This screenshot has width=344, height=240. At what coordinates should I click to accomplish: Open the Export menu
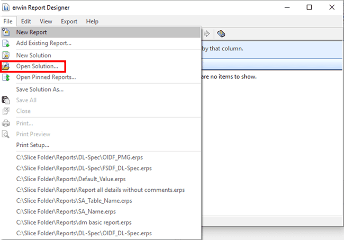coord(69,21)
